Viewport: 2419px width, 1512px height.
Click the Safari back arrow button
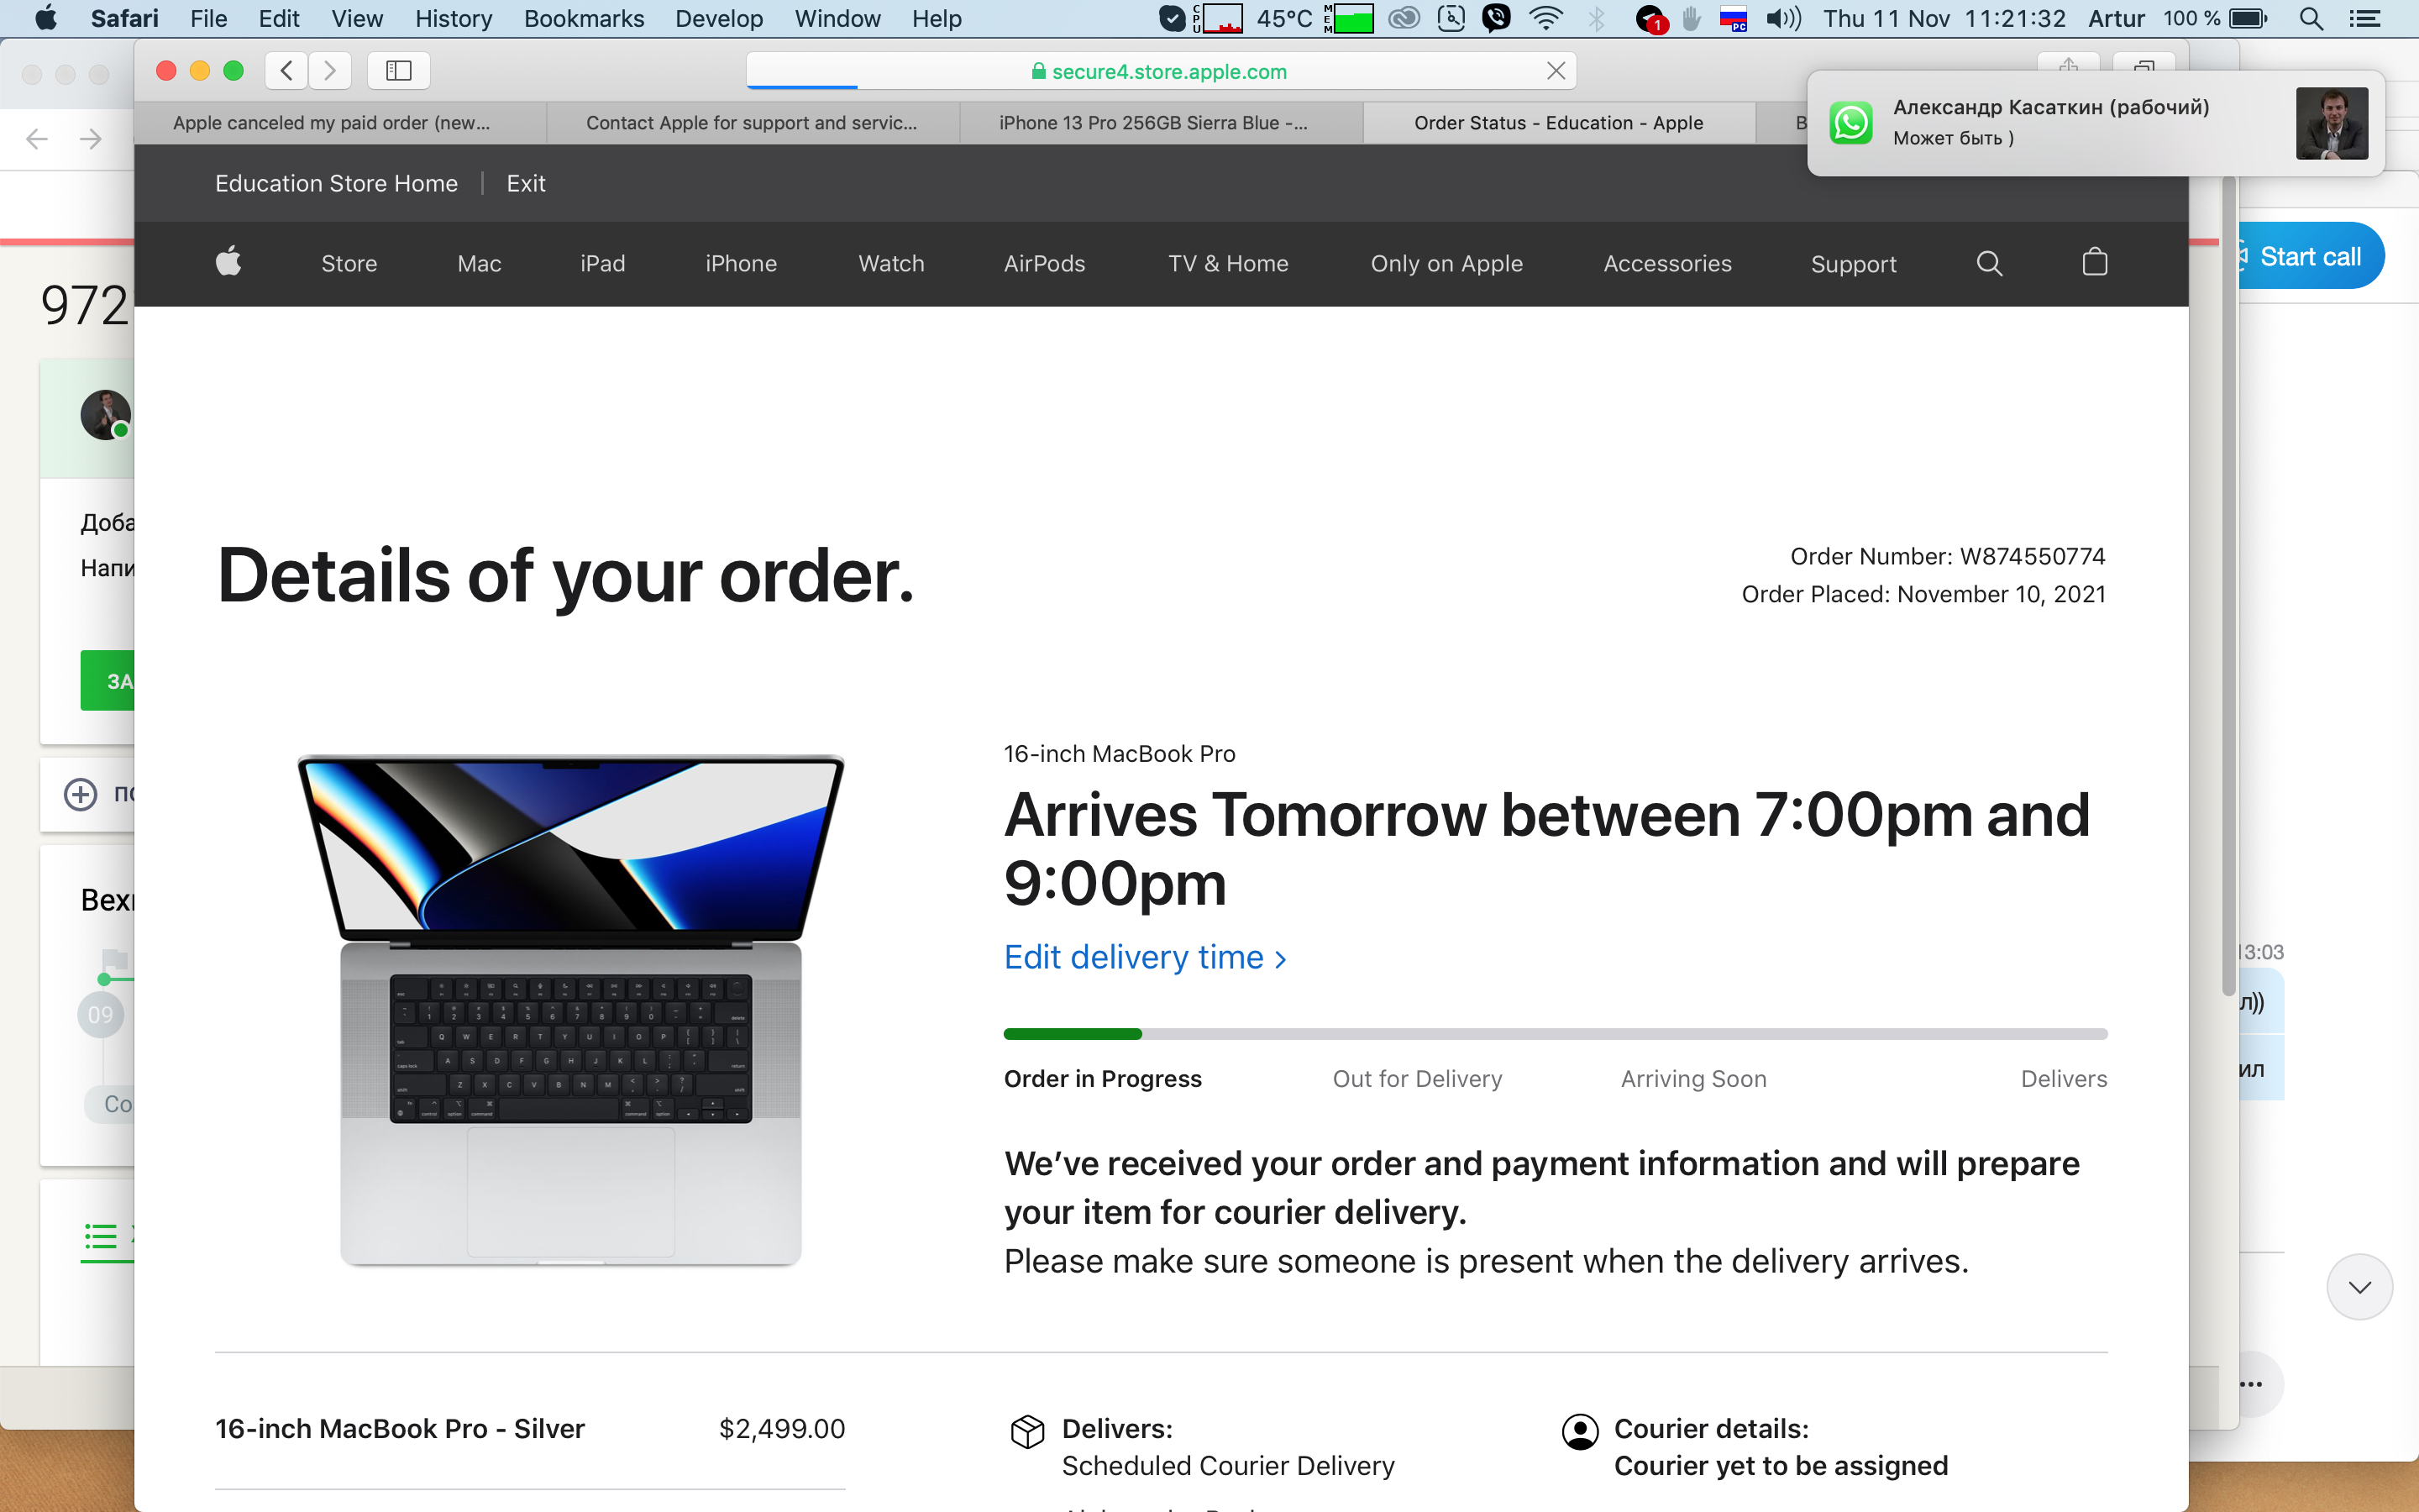click(287, 70)
